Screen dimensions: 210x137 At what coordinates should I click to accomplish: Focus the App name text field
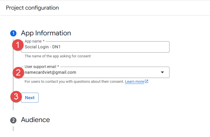pos(96,47)
